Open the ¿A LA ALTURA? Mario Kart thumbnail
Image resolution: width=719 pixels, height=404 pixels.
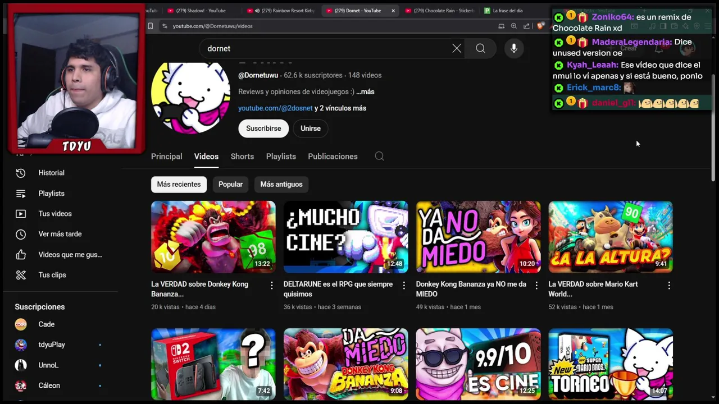611,237
